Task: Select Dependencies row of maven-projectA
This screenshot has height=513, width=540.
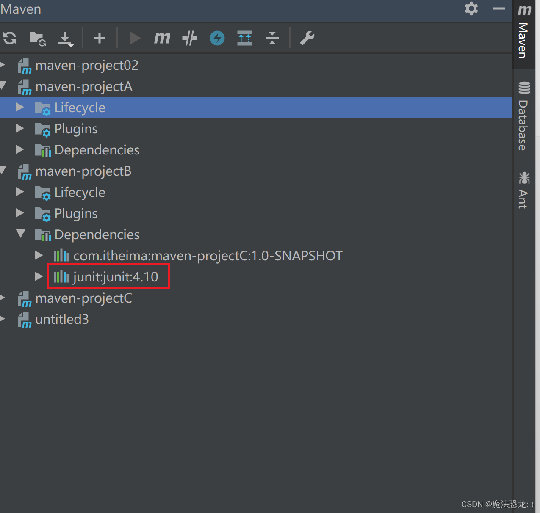Action: coord(256,150)
